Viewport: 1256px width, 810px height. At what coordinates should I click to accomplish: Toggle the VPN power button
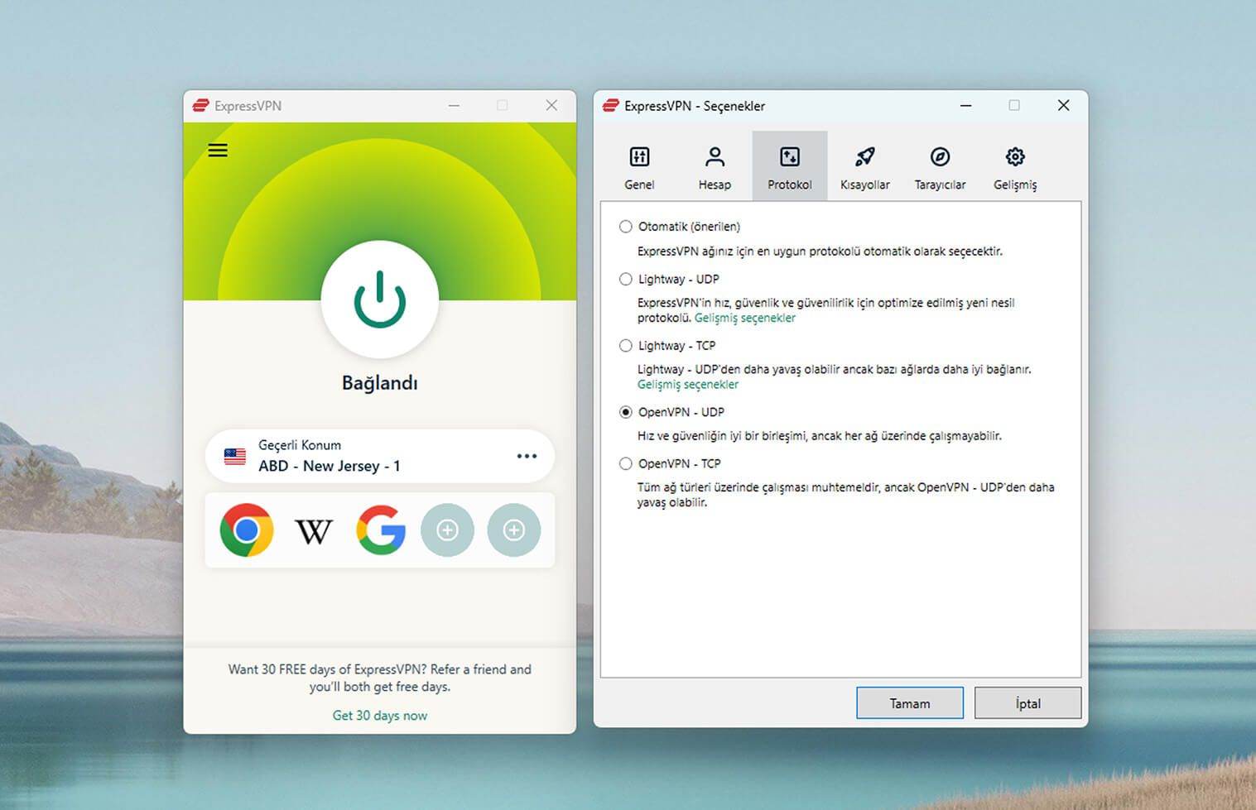click(379, 300)
